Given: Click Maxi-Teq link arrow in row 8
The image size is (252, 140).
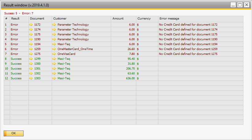Looking at the screenshot, I should 54,59.
